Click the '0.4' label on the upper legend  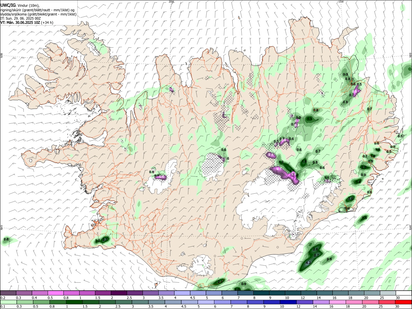point(34,298)
